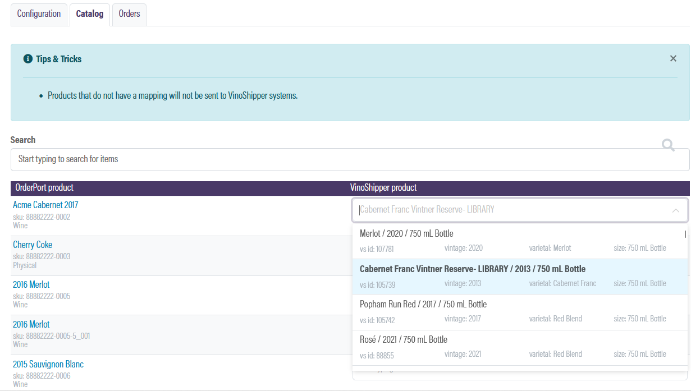Click in the Cabernet Franc combo box field
This screenshot has width=691, height=391.
[x=520, y=210]
